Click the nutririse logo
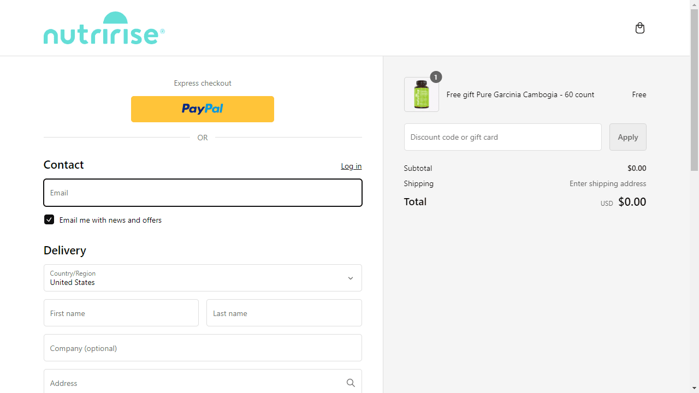This screenshot has width=699, height=393. 104,28
